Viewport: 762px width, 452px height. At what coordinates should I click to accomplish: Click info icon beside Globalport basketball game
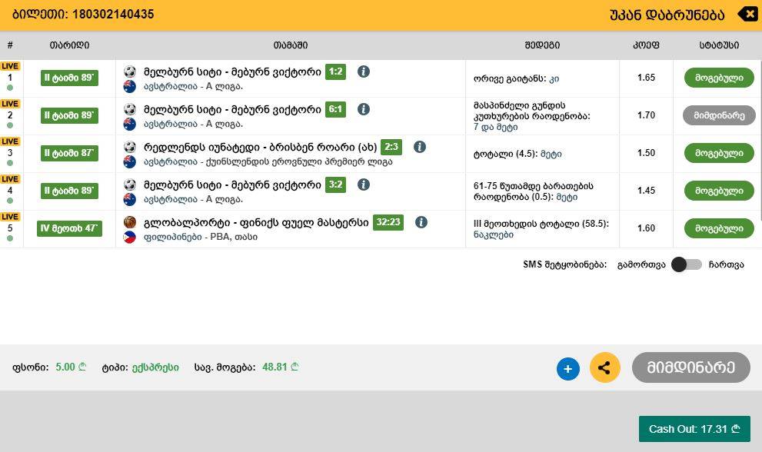pos(421,222)
